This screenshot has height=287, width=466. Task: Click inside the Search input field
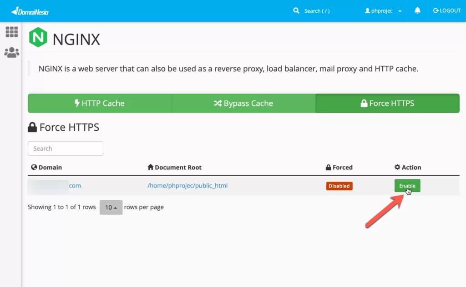coord(65,148)
